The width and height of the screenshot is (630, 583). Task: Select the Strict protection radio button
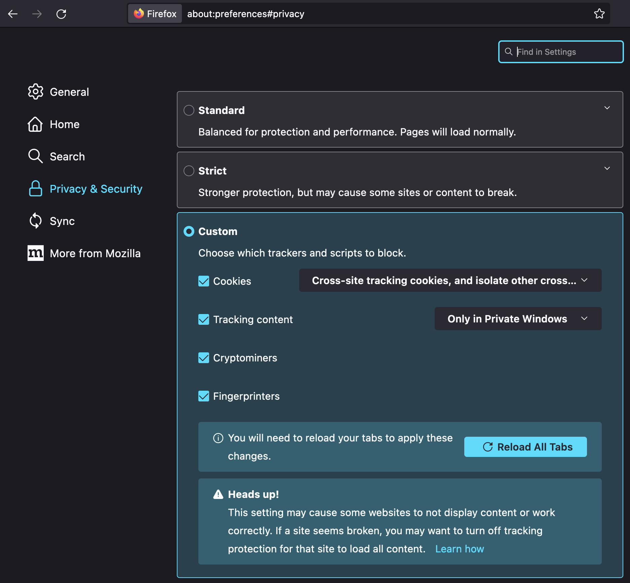(189, 171)
